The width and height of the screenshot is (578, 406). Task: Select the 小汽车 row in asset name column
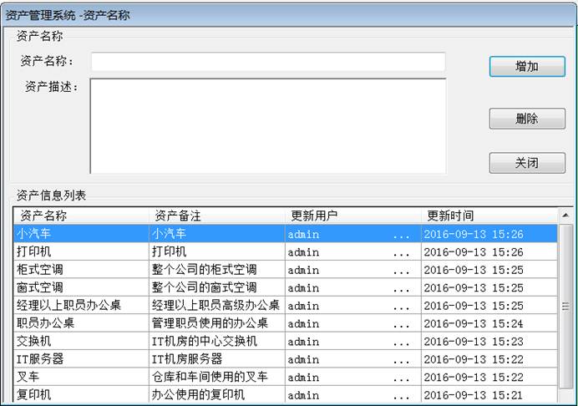81,233
